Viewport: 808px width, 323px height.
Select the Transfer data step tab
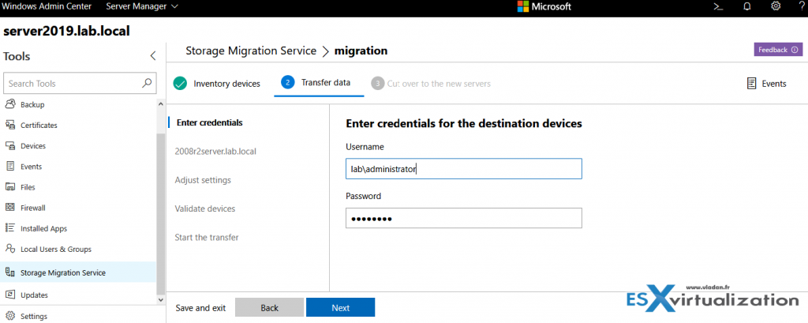[317, 83]
